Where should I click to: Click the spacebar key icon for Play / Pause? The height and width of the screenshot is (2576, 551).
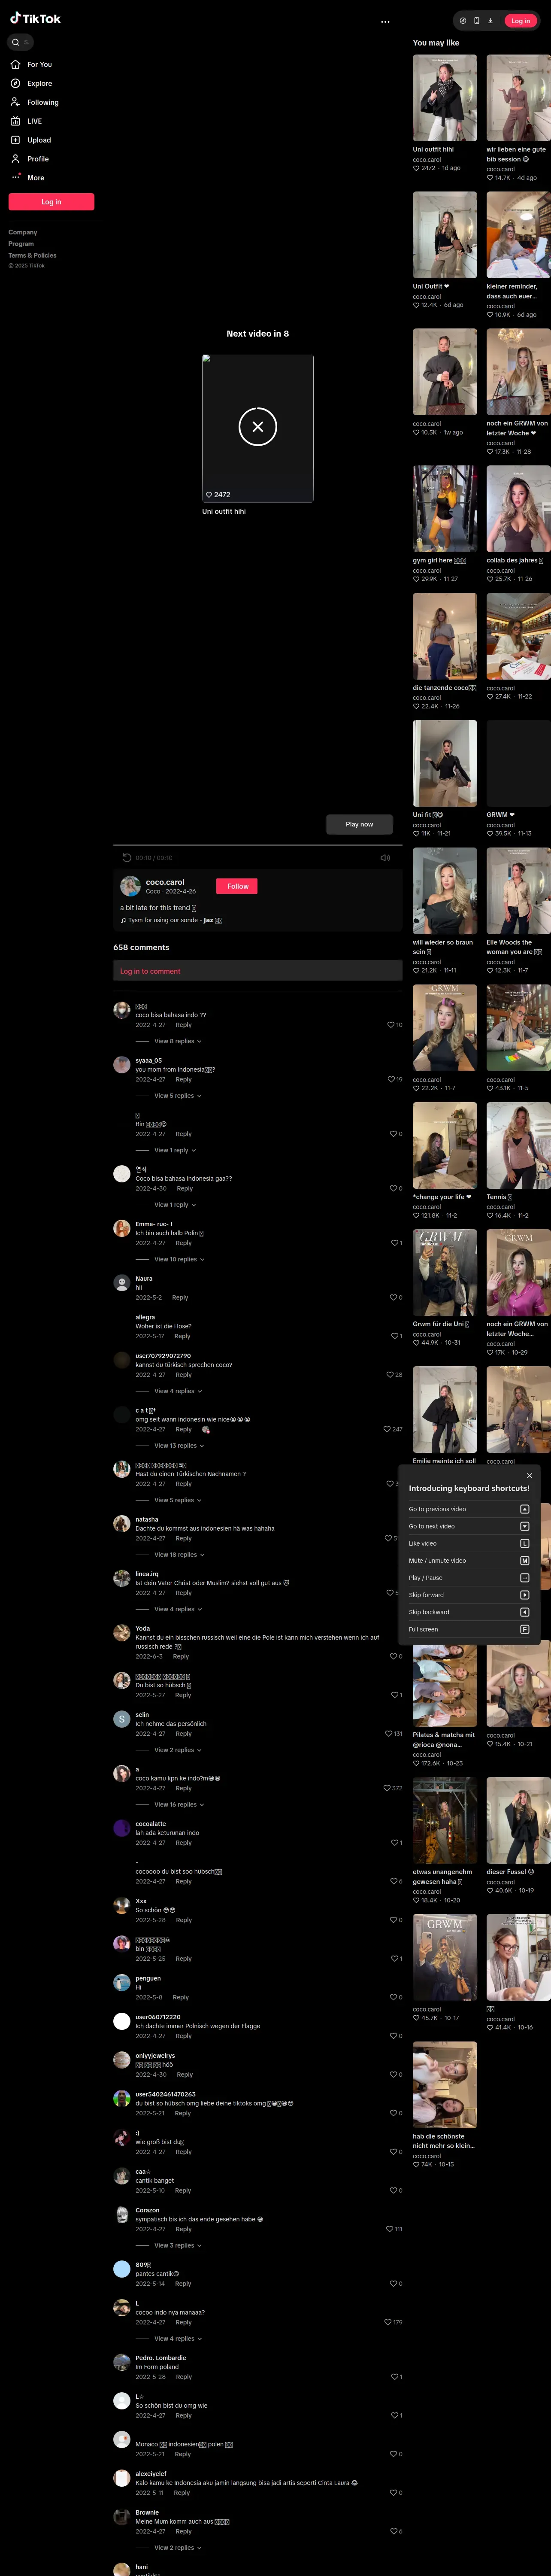[x=524, y=1578]
